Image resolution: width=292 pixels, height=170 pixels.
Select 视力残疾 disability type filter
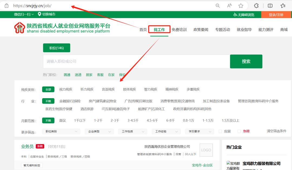[66, 89]
